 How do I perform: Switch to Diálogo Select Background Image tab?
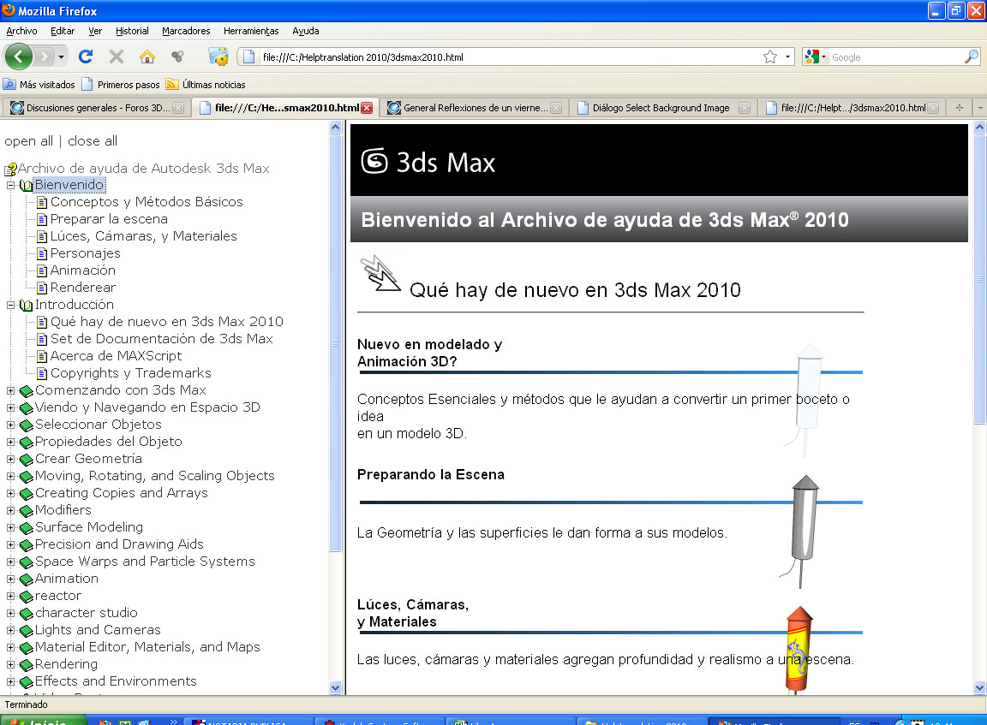(662, 108)
